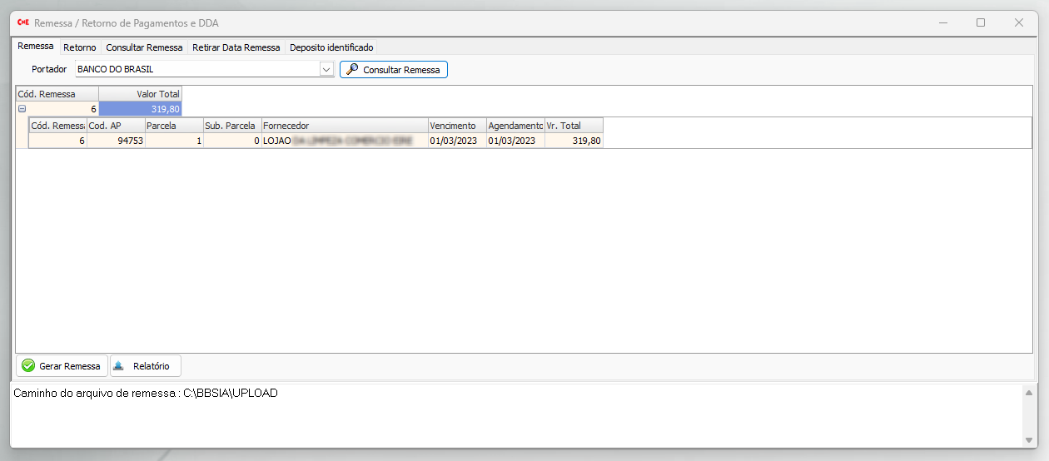Click the application logo in title bar
This screenshot has width=1049, height=461.
click(x=23, y=23)
